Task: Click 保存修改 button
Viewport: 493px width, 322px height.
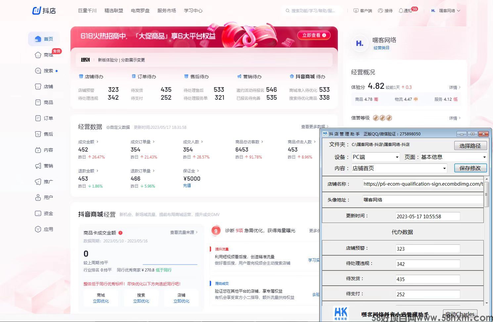Action: 470,168
